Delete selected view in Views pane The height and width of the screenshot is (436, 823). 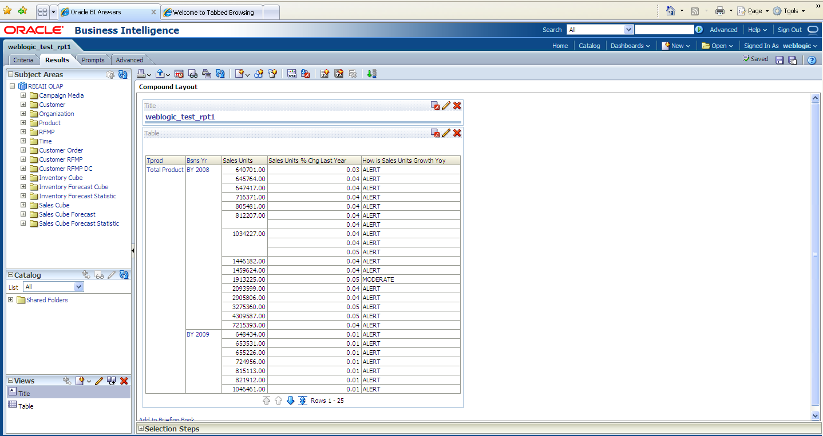pos(124,381)
